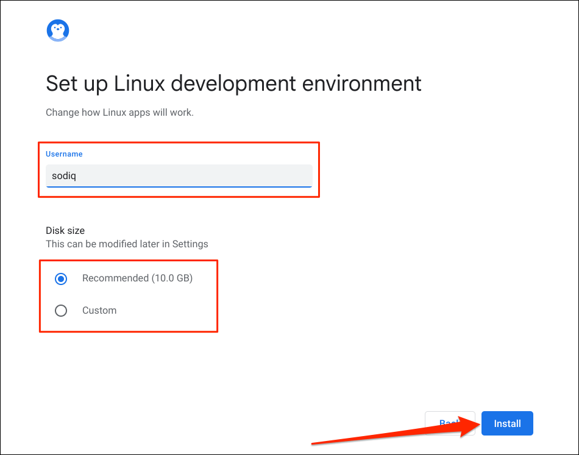Click the Recommended (10.0 GB) option label
The height and width of the screenshot is (455, 579).
point(137,278)
